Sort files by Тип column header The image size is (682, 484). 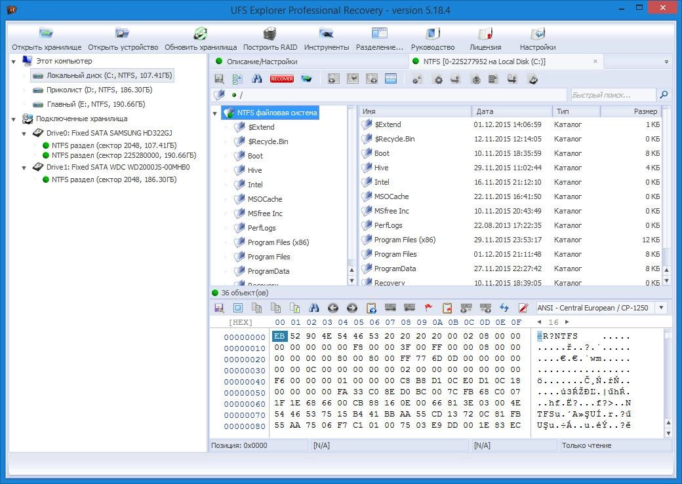576,111
